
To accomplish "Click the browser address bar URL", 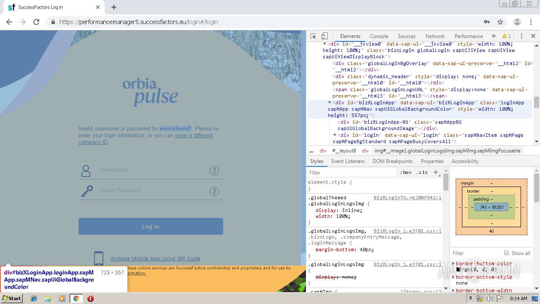I will pyautogui.click(x=139, y=22).
